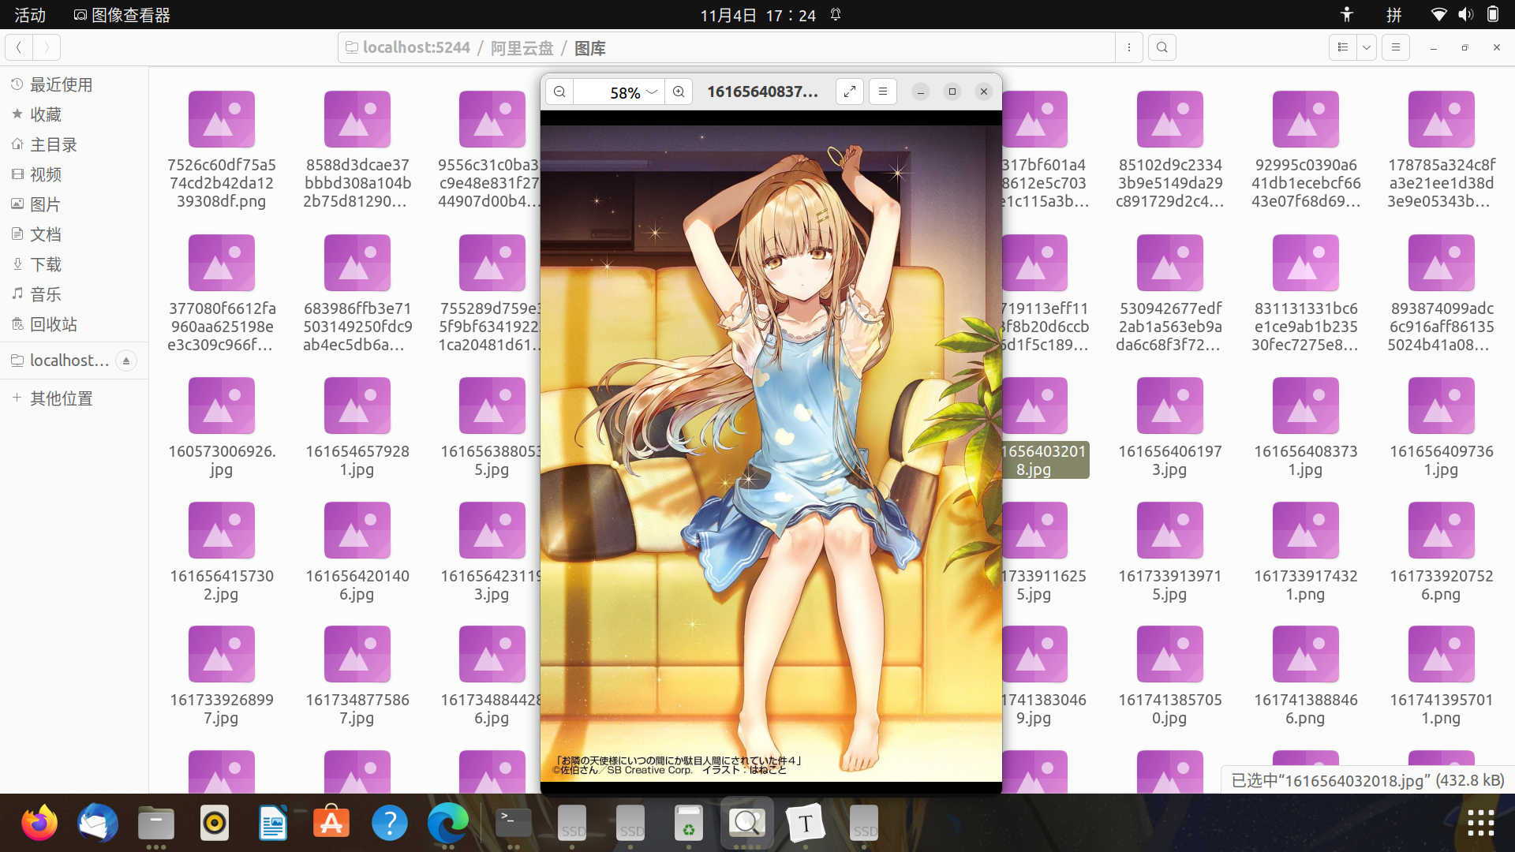This screenshot has width=1515, height=852.
Task: Select file 1617413957011.png
Action: pyautogui.click(x=1442, y=676)
